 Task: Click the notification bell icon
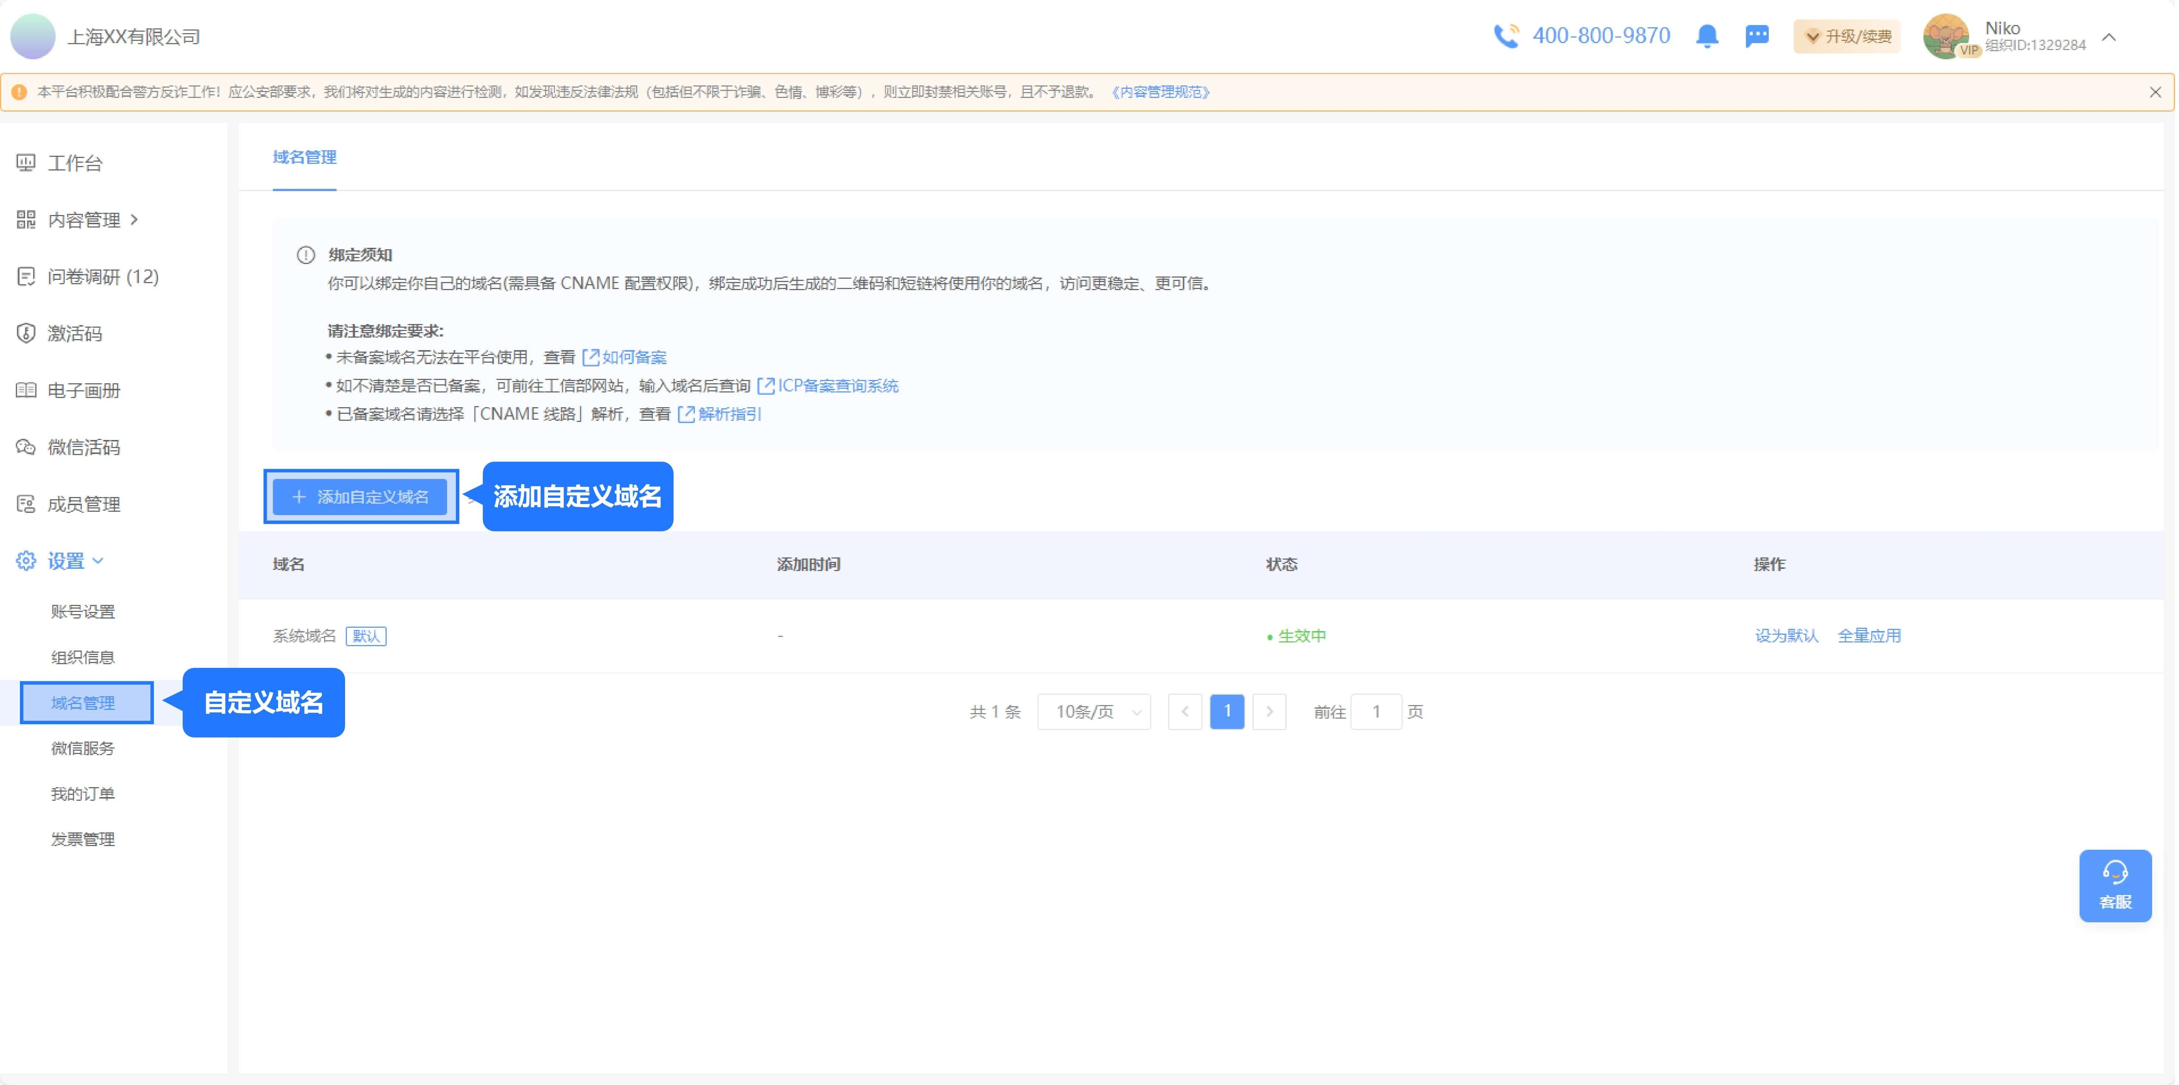1707,36
